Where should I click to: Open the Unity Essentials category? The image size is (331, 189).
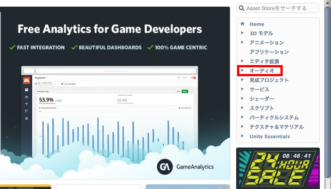[x=270, y=136]
